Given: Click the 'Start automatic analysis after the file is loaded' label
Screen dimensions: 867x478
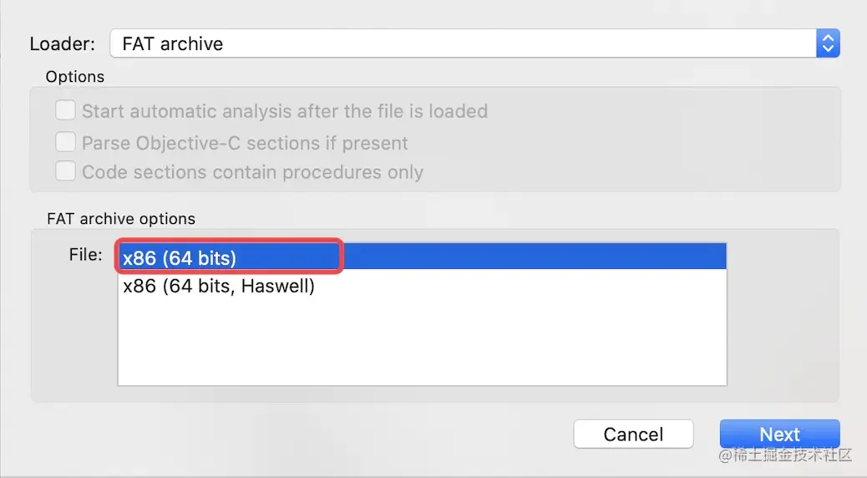Looking at the screenshot, I should click(284, 111).
